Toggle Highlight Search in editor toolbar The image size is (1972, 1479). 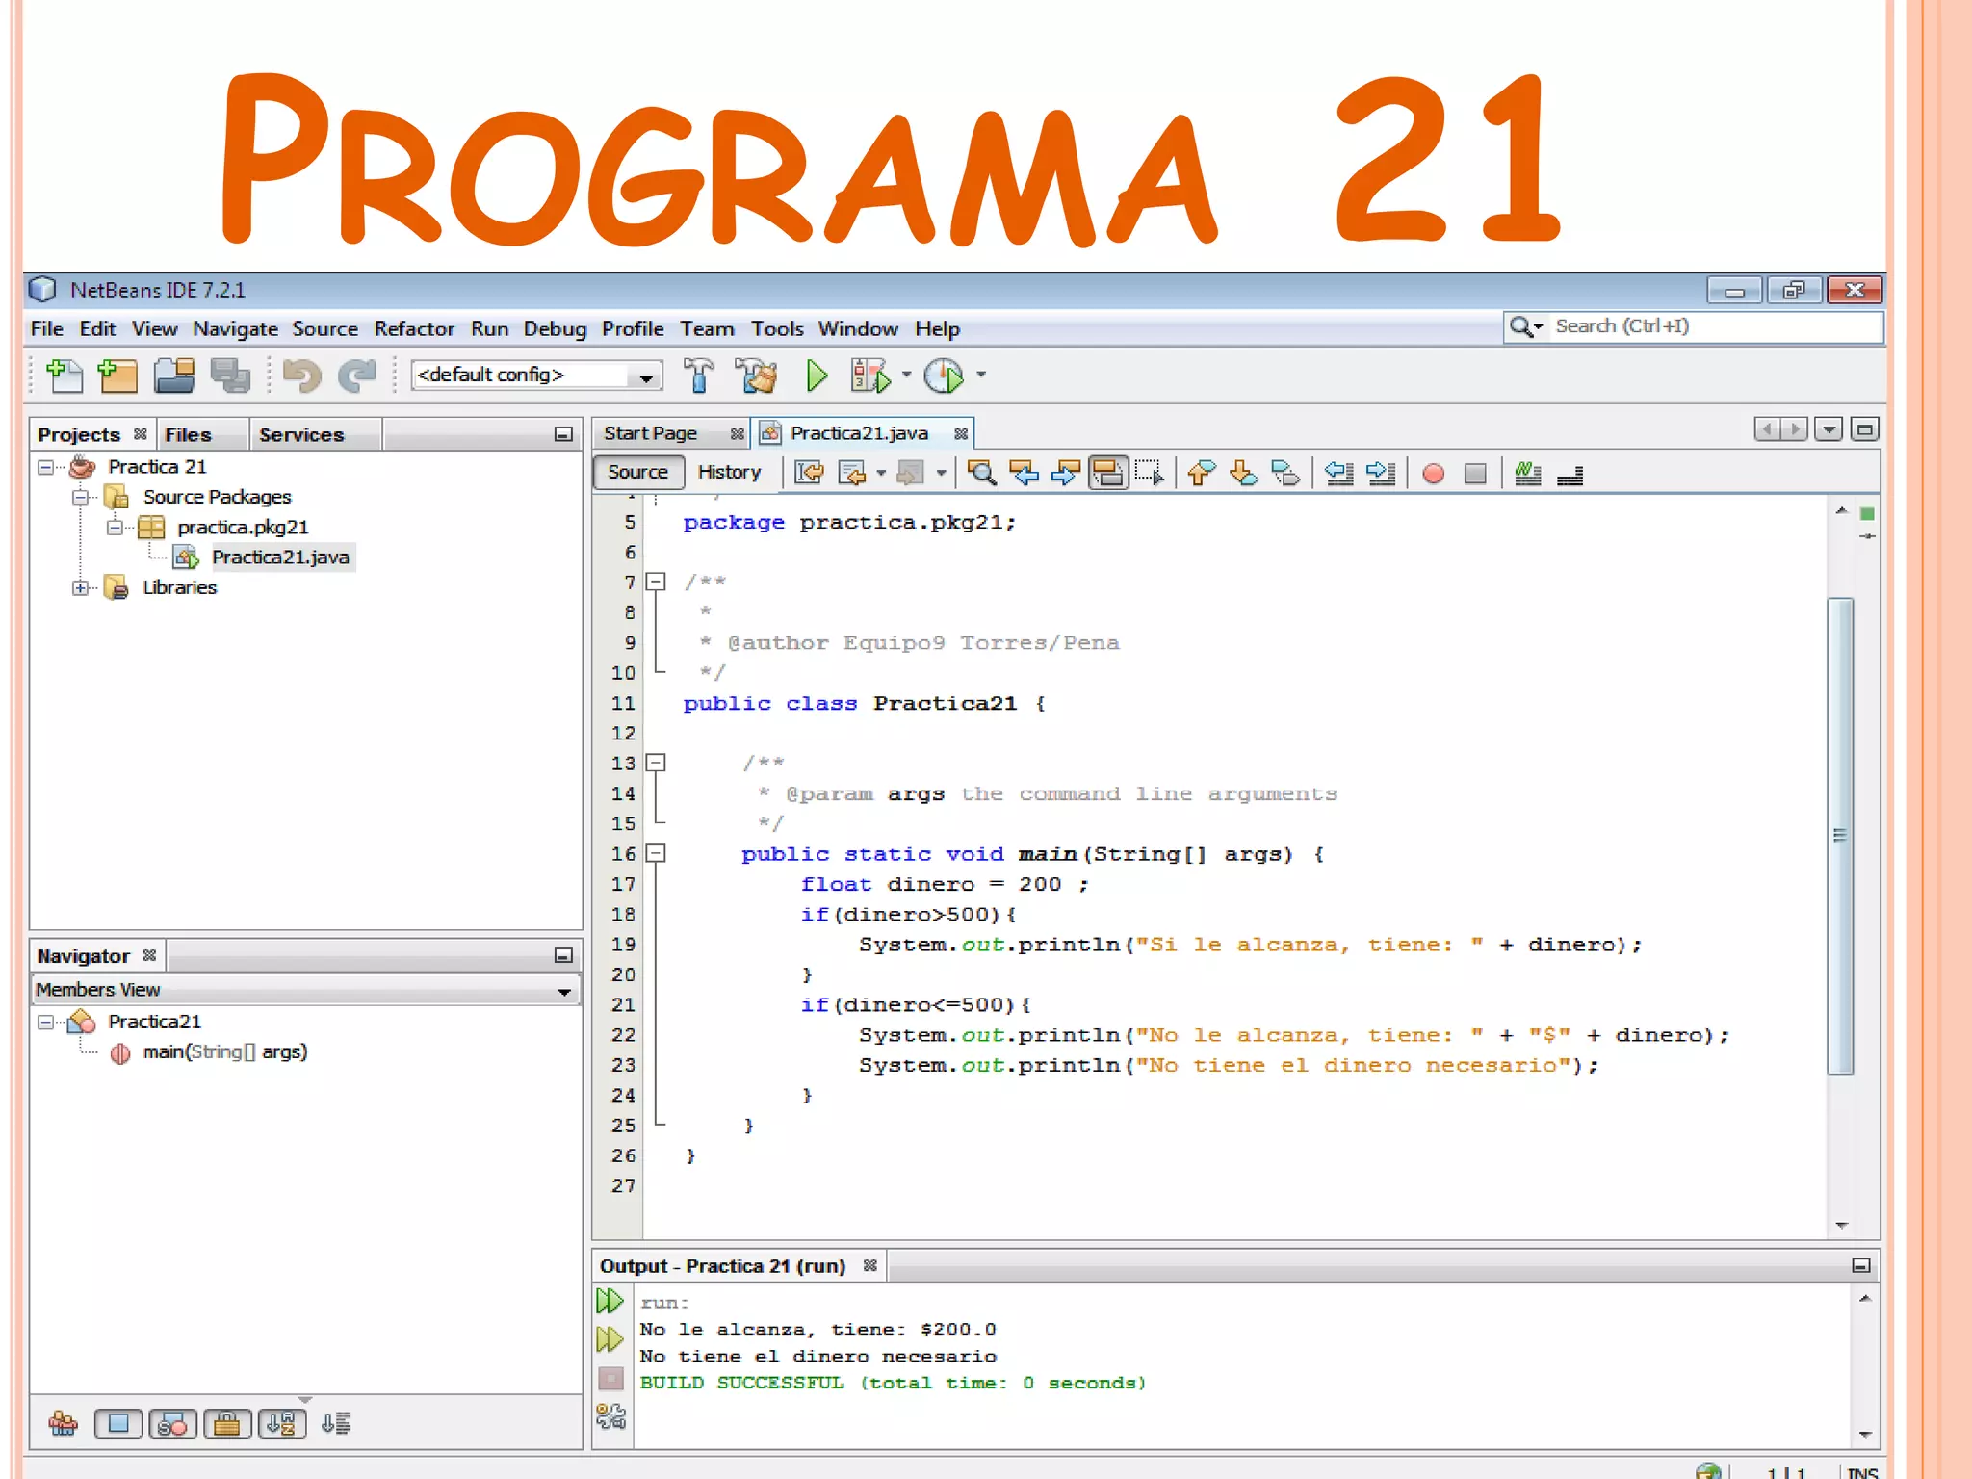point(1108,473)
